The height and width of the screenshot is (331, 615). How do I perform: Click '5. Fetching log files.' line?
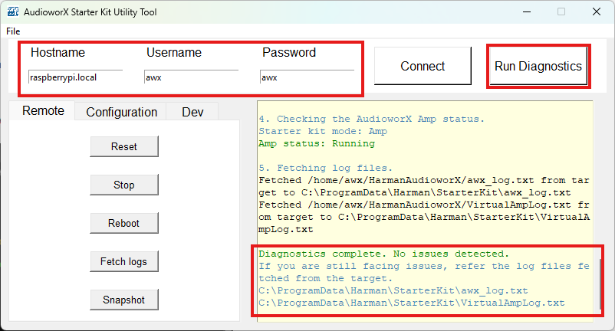(326, 168)
